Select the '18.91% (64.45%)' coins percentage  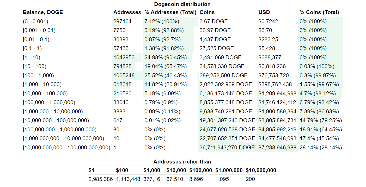(x=321, y=130)
